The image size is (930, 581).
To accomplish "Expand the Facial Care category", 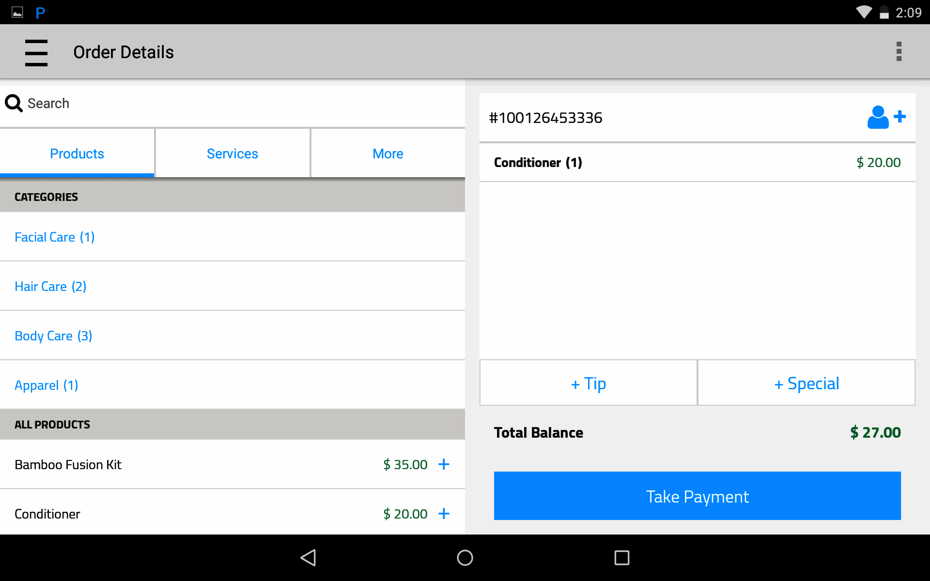I will click(x=54, y=237).
